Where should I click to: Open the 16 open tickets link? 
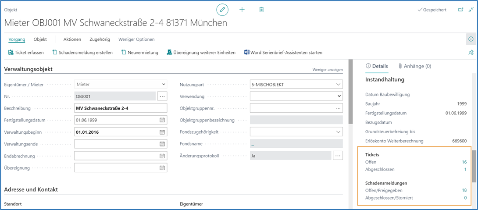coord(464,162)
